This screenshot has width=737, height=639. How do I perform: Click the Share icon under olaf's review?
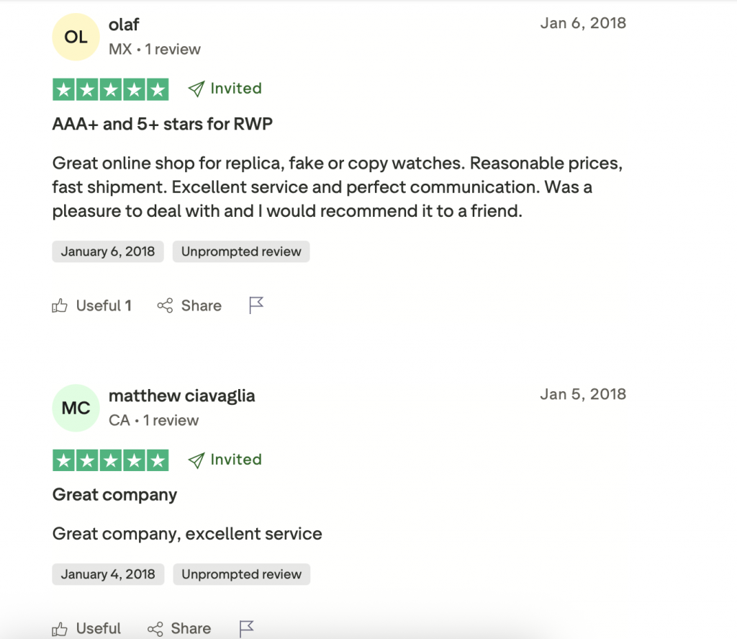(x=165, y=306)
